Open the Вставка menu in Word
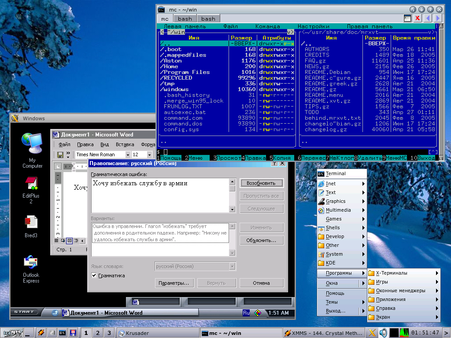This screenshot has width=451, height=338. tap(125, 144)
